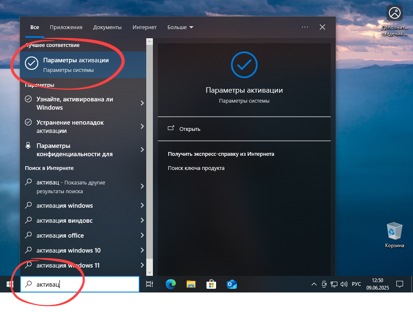
Task: Open the Больше dropdown in search
Action: click(x=180, y=27)
